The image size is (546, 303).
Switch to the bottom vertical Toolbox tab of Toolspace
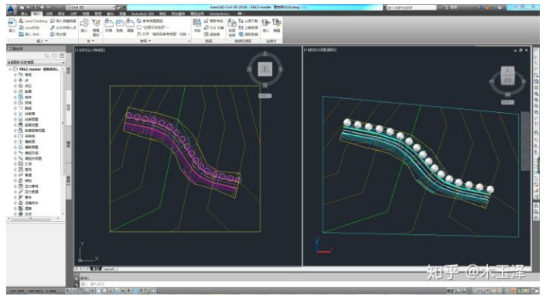point(69,180)
